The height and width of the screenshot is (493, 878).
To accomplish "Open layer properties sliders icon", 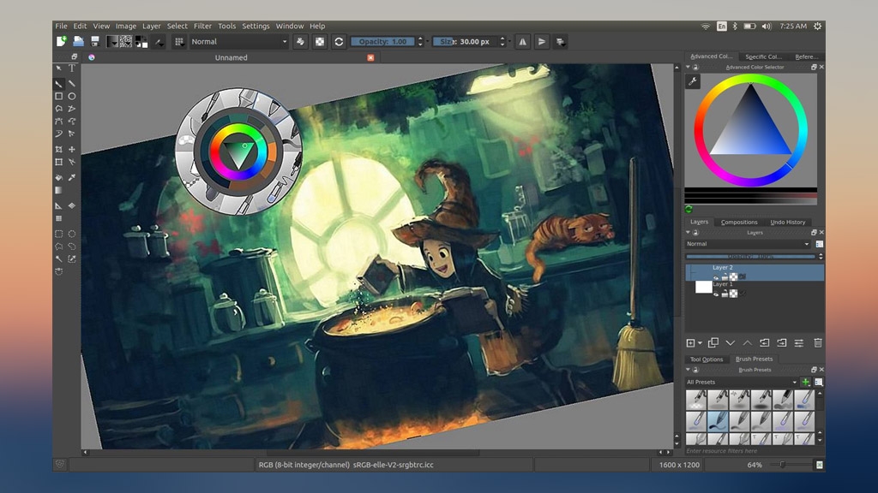I will 799,342.
